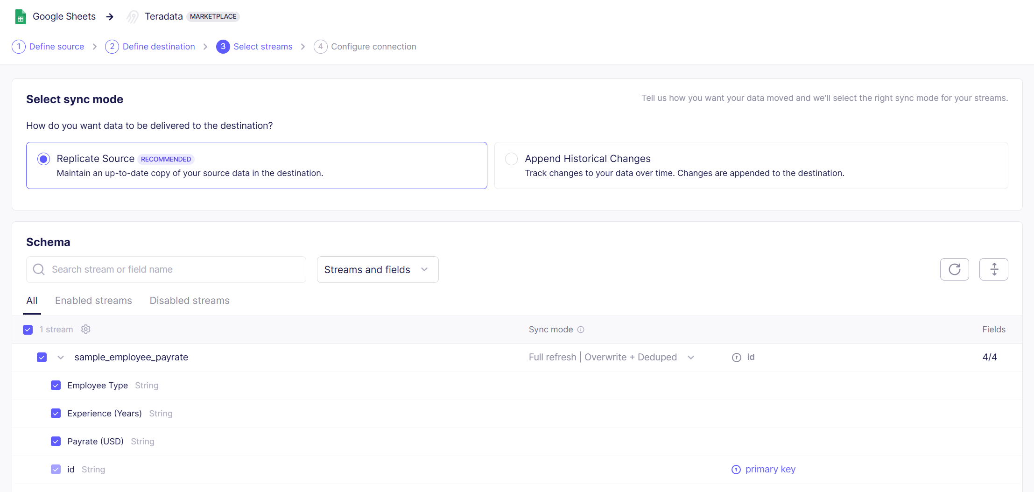Image resolution: width=1034 pixels, height=492 pixels.
Task: Click the magnifier icon in schema search
Action: tap(39, 269)
